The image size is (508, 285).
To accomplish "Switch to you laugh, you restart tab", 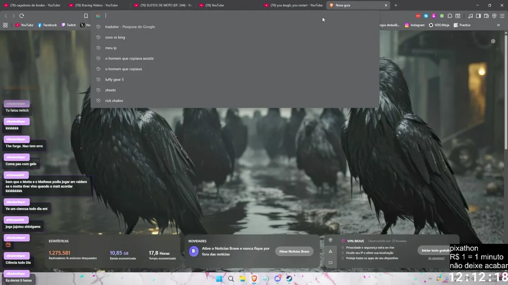I will [294, 5].
